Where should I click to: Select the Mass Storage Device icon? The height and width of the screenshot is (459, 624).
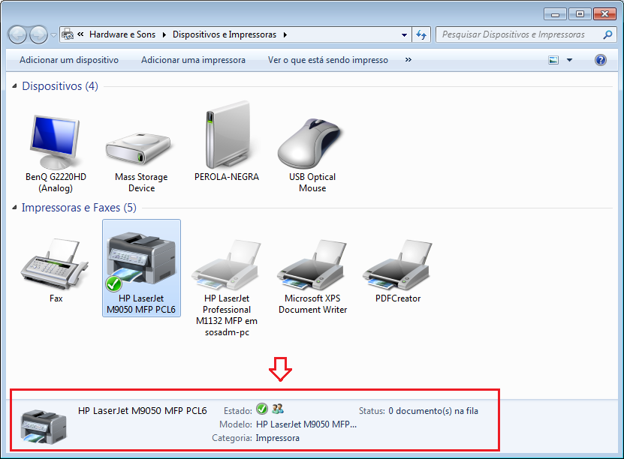point(138,149)
